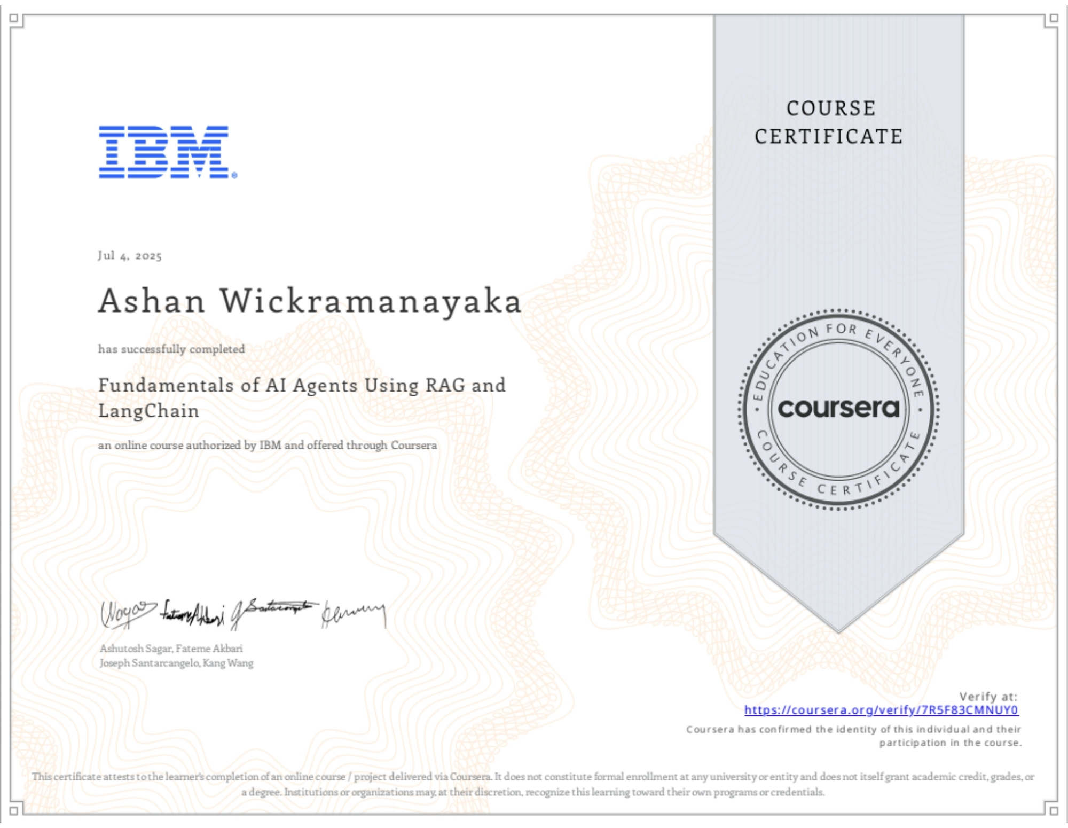Click the 'authorized by IBM' course description line
This screenshot has width=1068, height=828.
point(267,446)
